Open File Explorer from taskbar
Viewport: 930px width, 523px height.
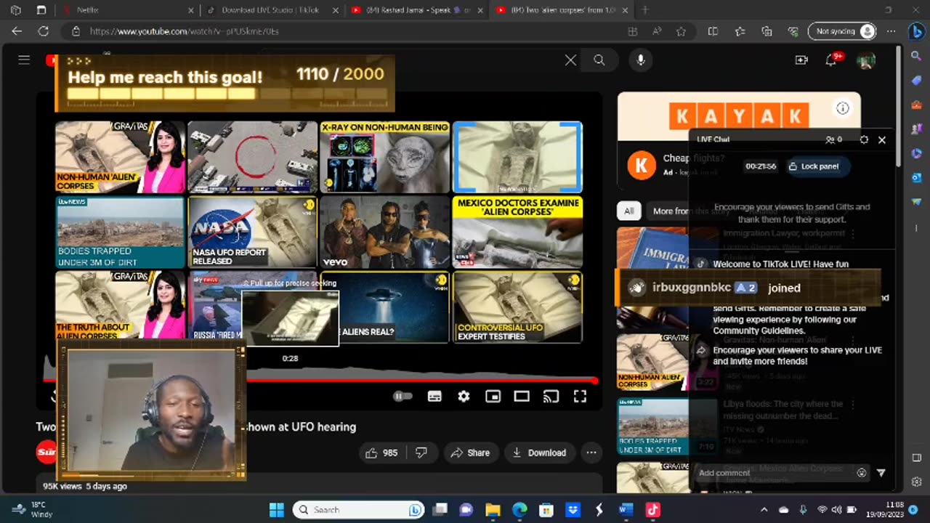click(493, 510)
